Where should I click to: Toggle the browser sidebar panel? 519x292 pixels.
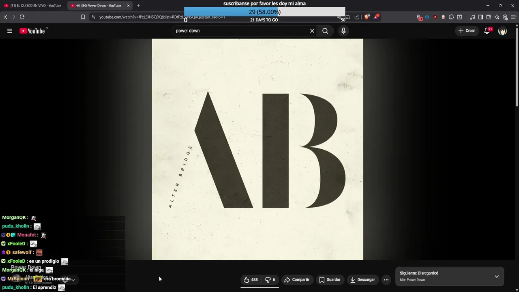pos(480,17)
